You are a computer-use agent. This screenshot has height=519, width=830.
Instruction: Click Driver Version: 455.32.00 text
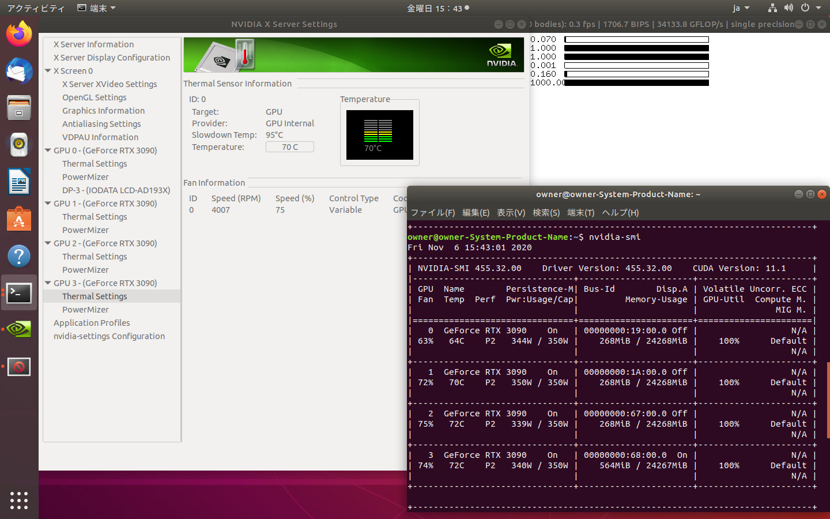pyautogui.click(x=607, y=268)
